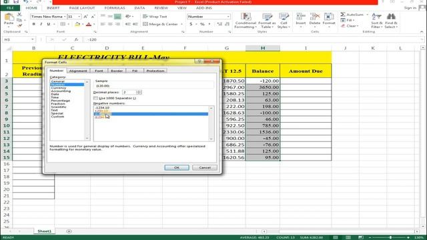Viewport: 427px width, 240px height.
Task: Click the Fill Color bucket icon
Action: [x=77, y=24]
